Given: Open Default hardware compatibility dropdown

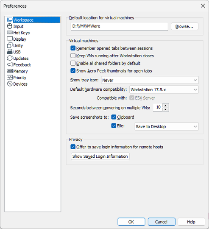Looking at the screenshot, I should point(164,89).
